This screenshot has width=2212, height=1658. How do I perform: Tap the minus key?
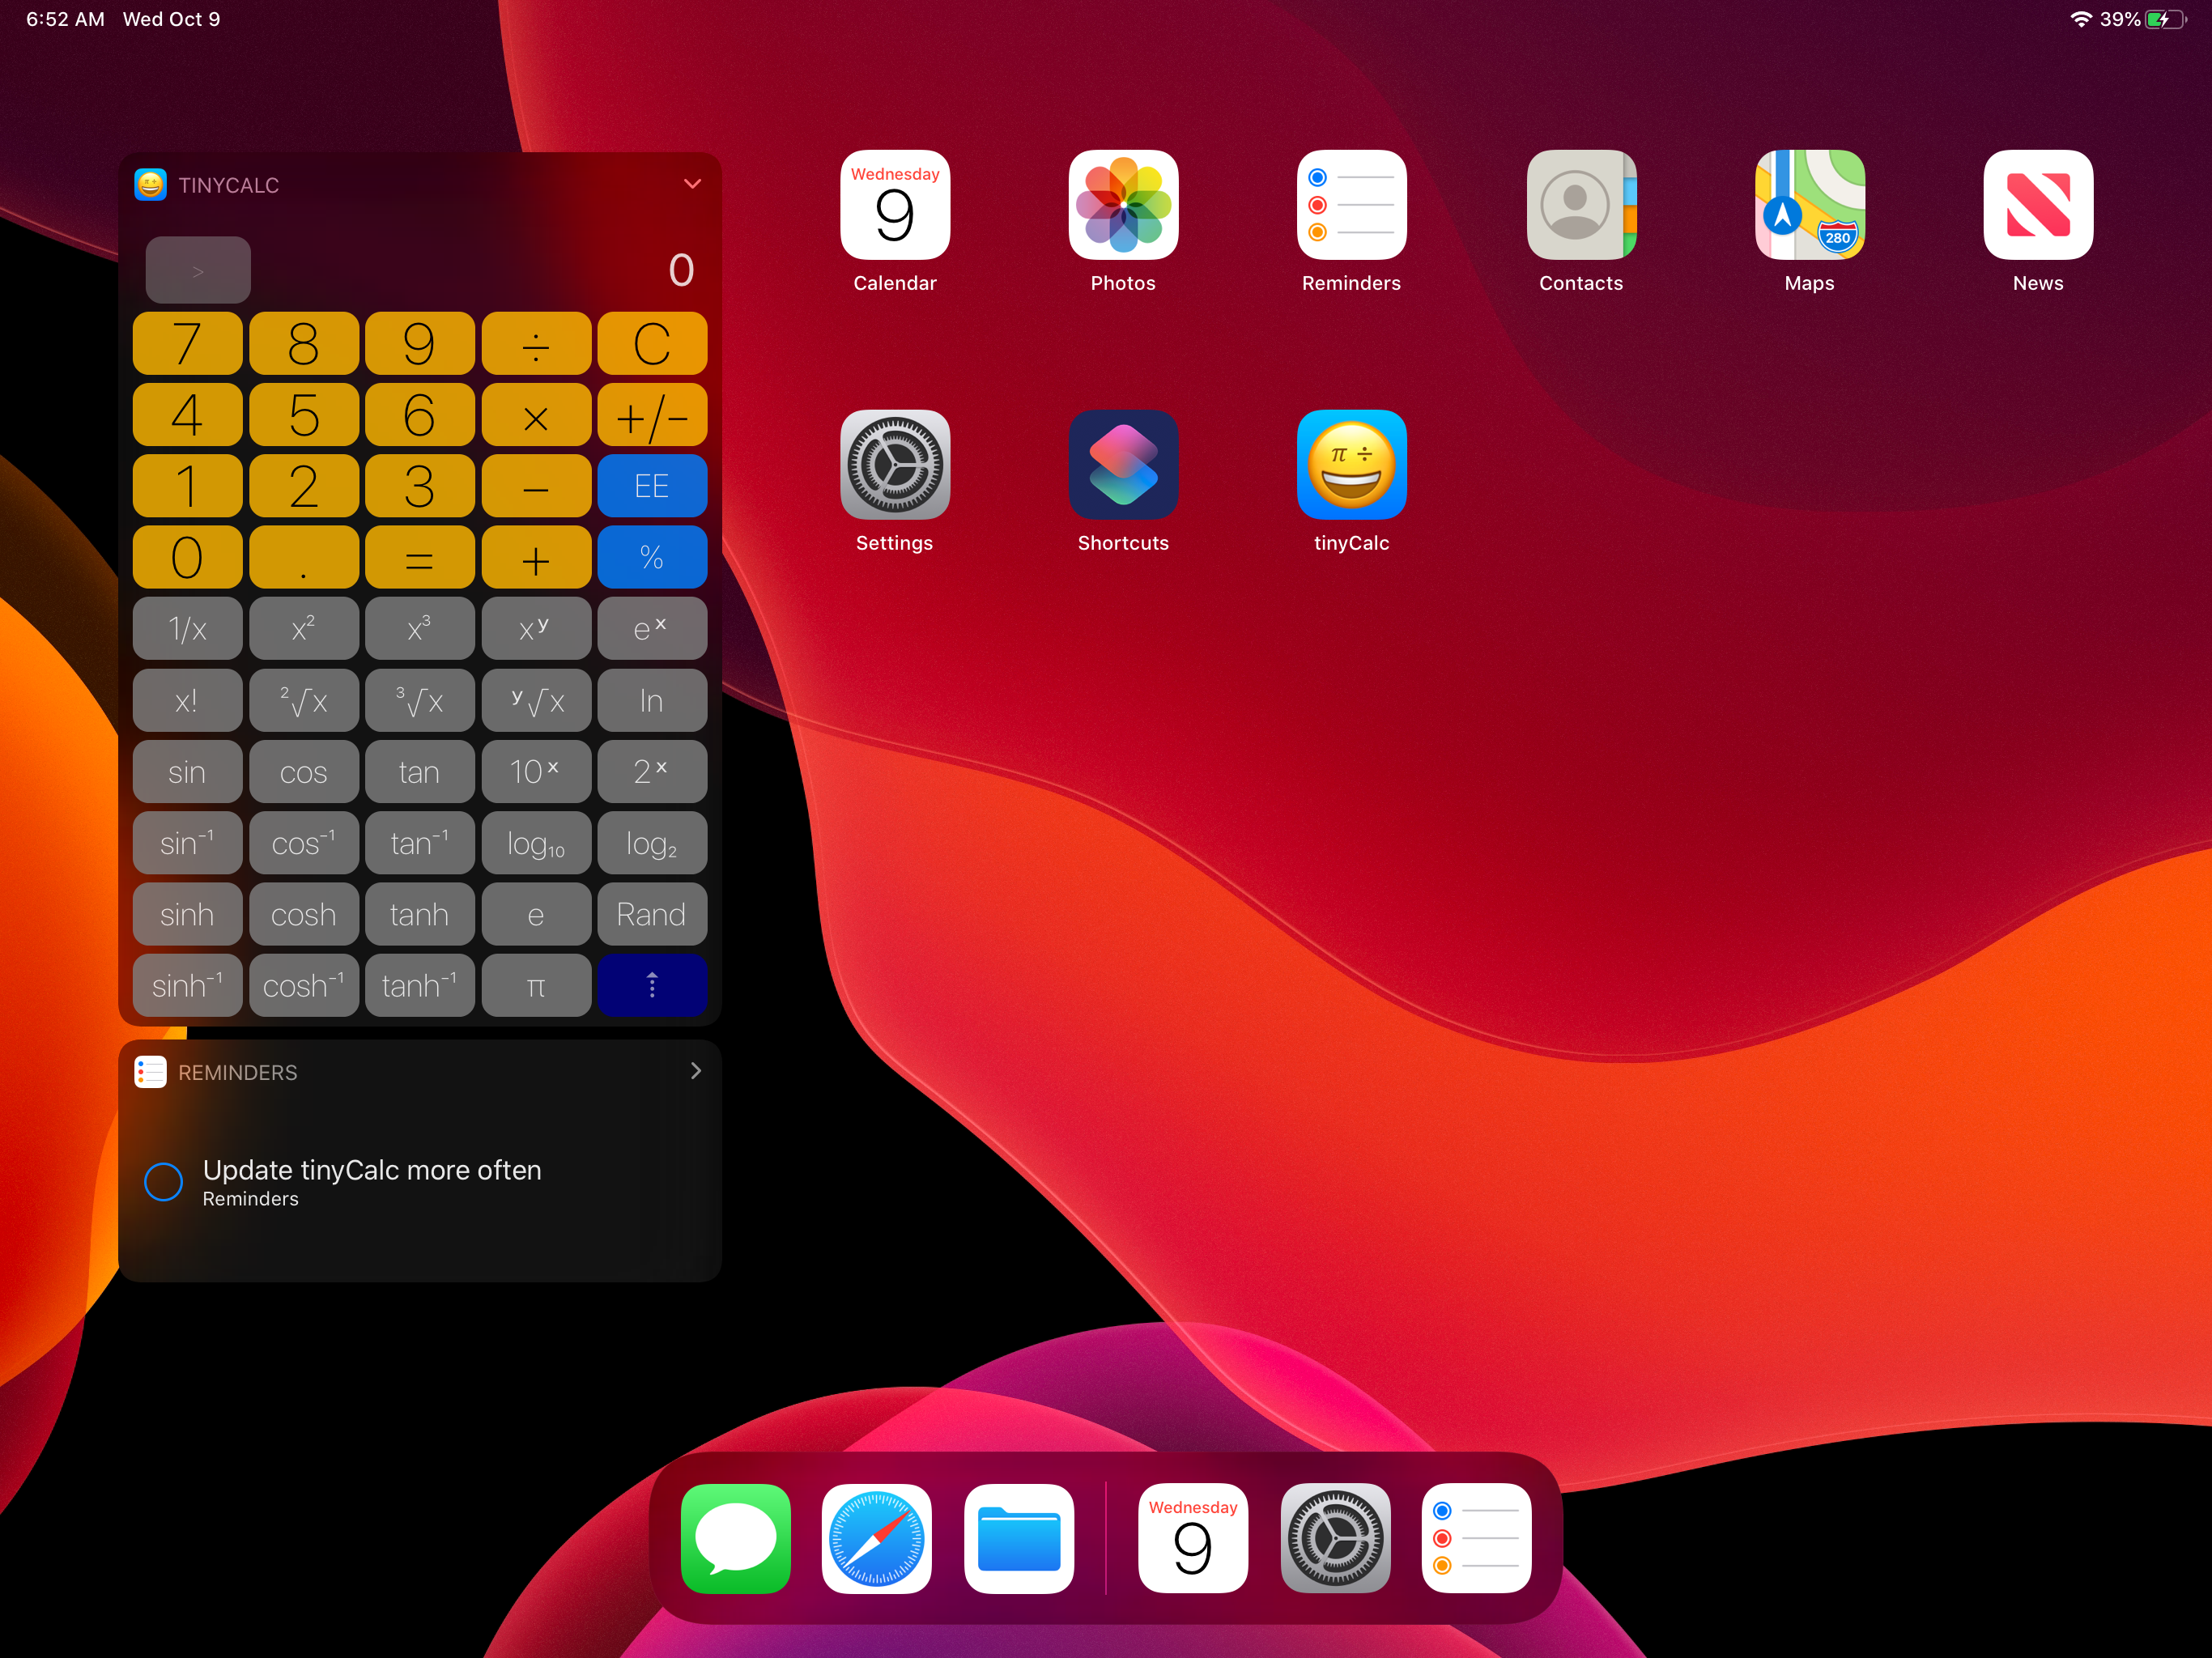coord(536,486)
